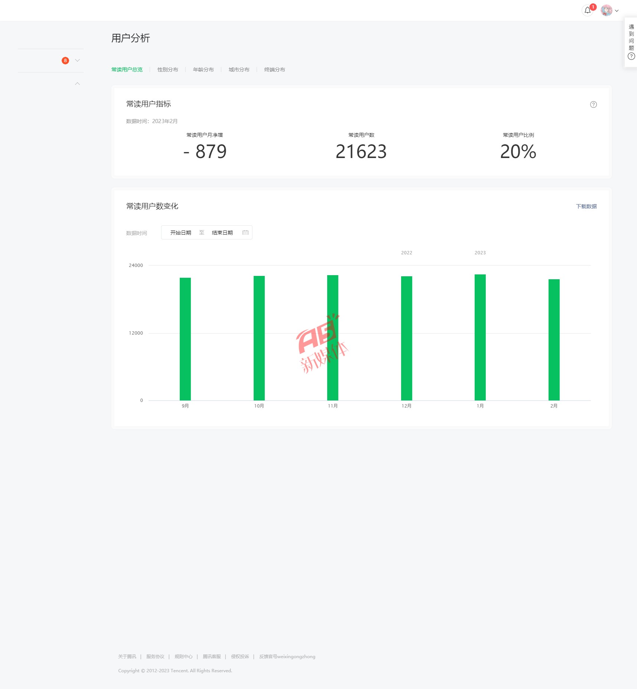
Task: Click the 遇到问题 help question icon
Action: coord(631,57)
